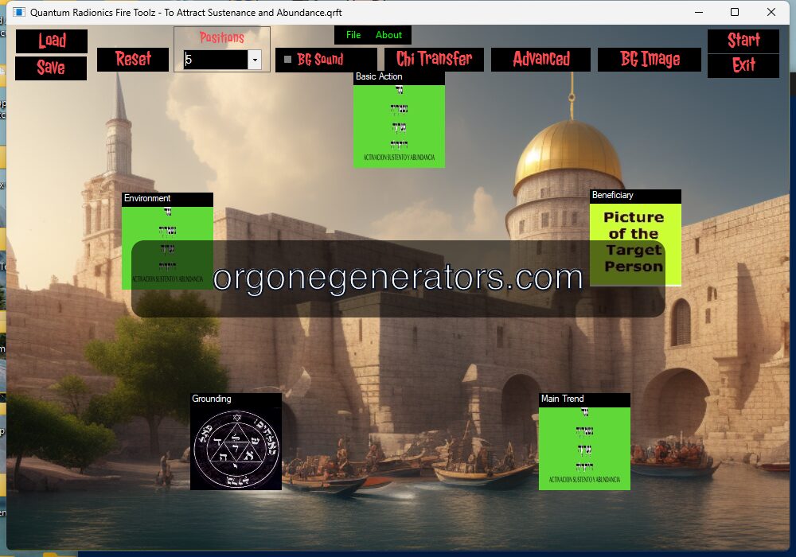This screenshot has width=796, height=557.
Task: Maximize the Quantum Radionics window
Action: click(735, 12)
